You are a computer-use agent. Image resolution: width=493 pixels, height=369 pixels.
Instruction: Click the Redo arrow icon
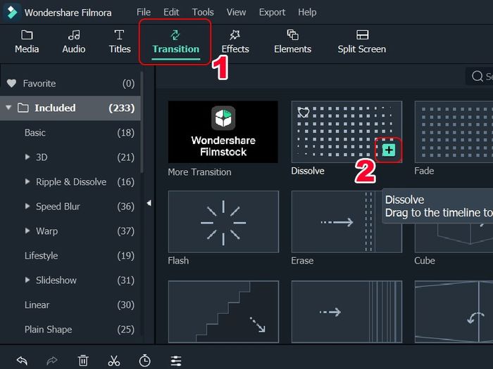[52, 361]
